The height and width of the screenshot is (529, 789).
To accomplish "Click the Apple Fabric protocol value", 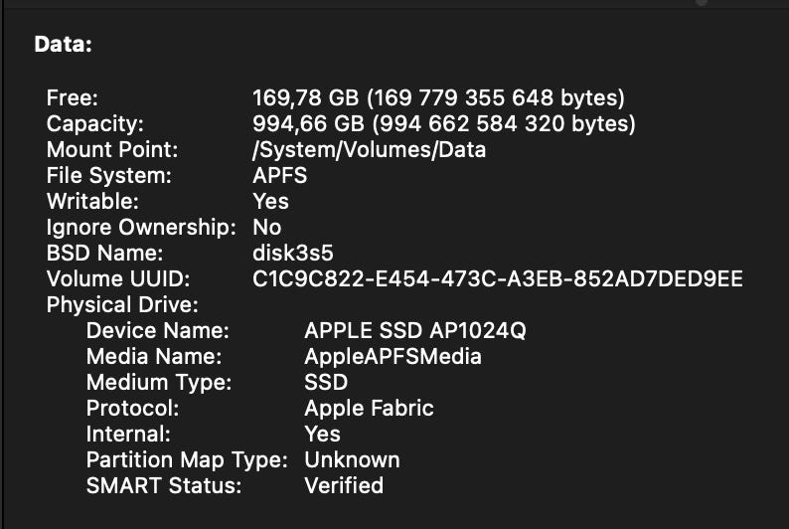I will click(369, 408).
